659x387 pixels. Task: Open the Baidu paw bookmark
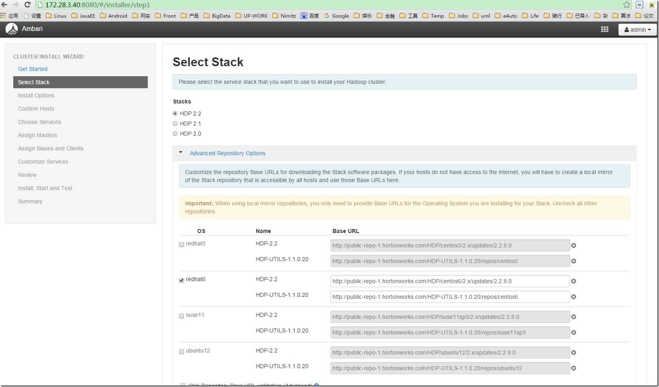coord(310,16)
